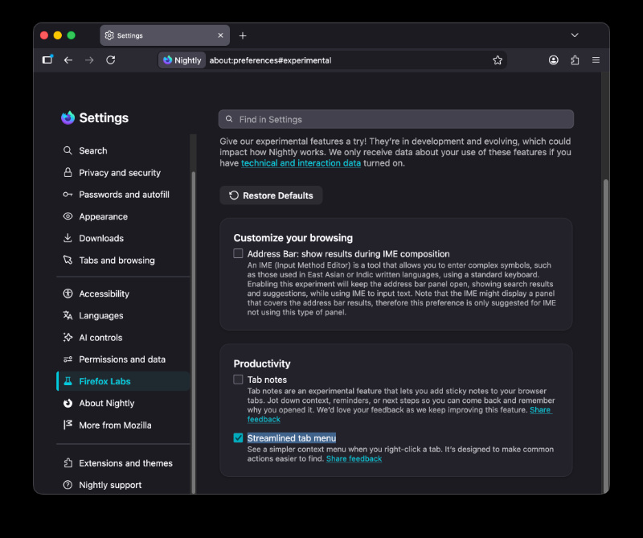Focus the Find in Settings search box
643x538 pixels.
tap(395, 119)
